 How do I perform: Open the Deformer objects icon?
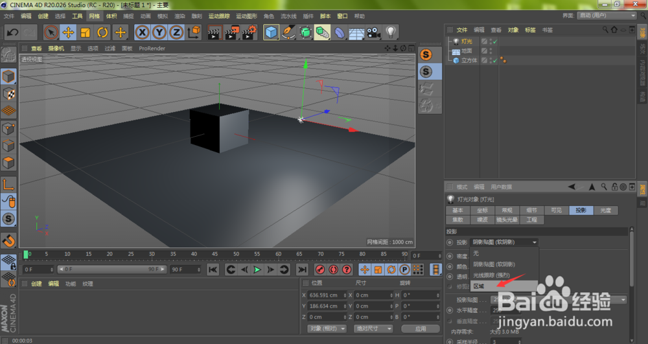click(340, 32)
